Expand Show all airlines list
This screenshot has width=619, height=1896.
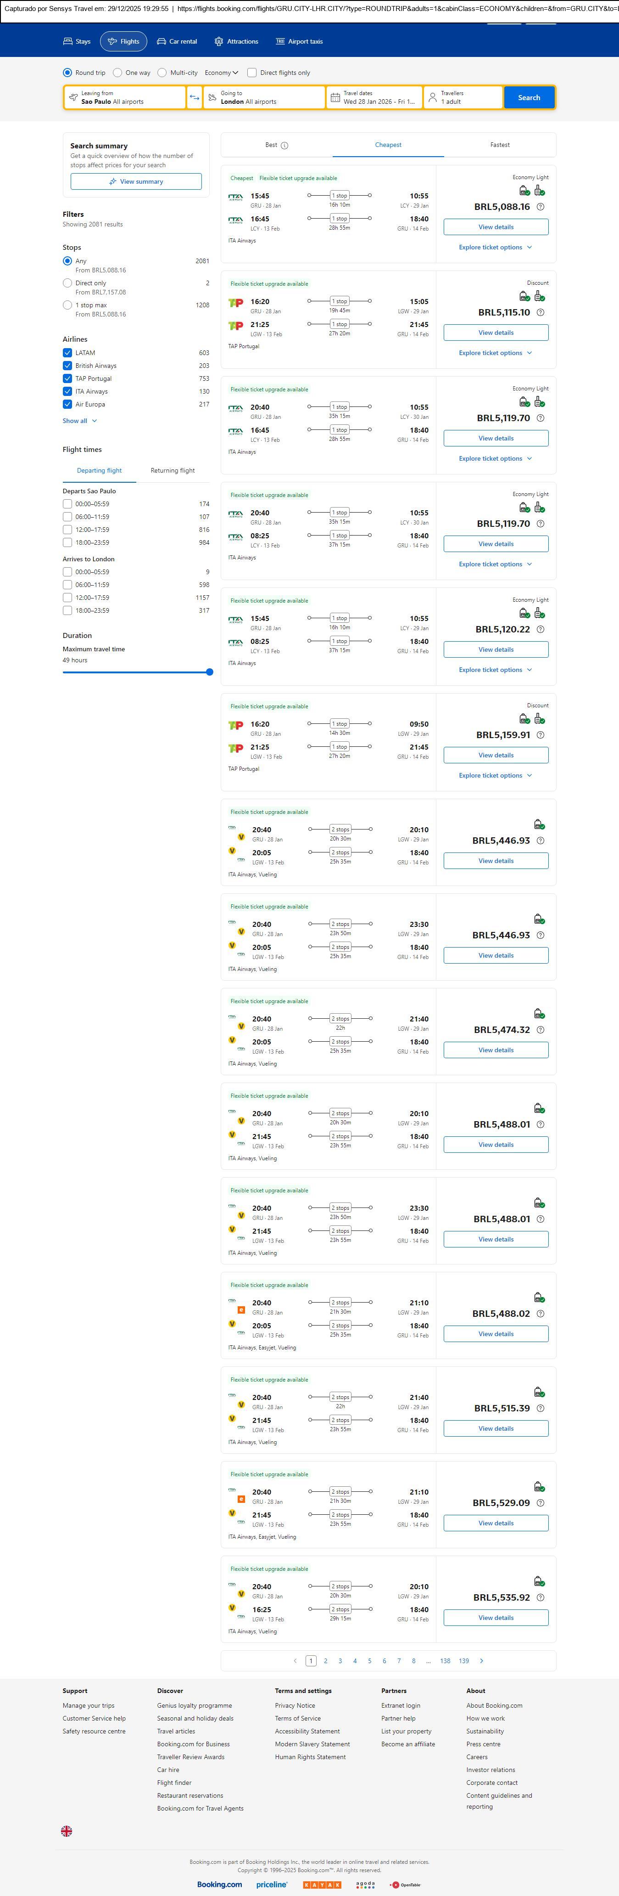pos(79,421)
